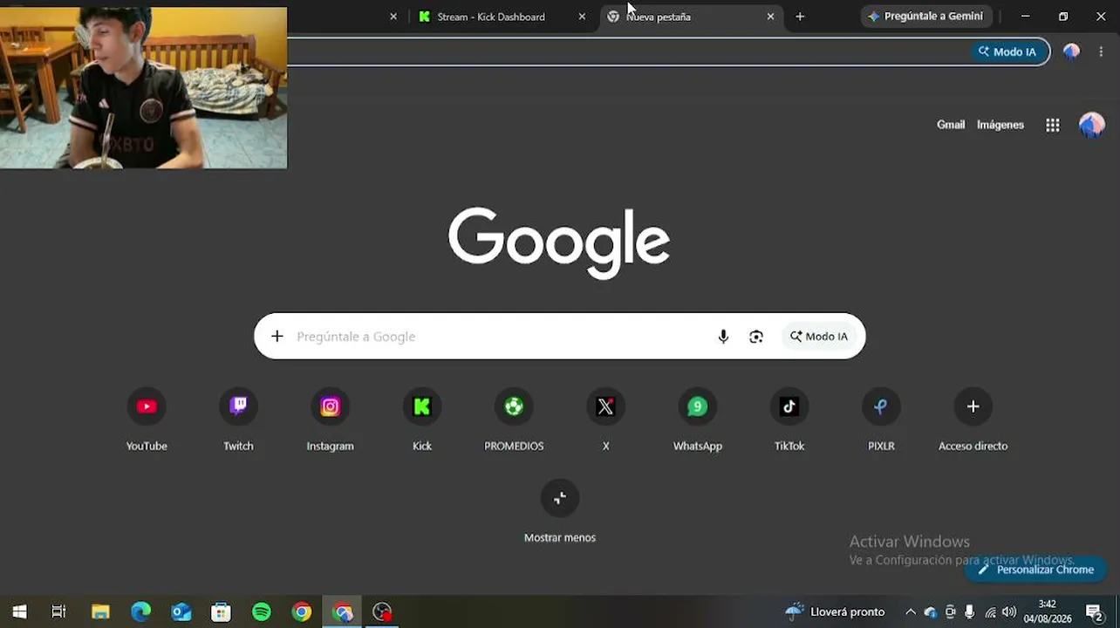Open the Gmail link

[951, 125]
